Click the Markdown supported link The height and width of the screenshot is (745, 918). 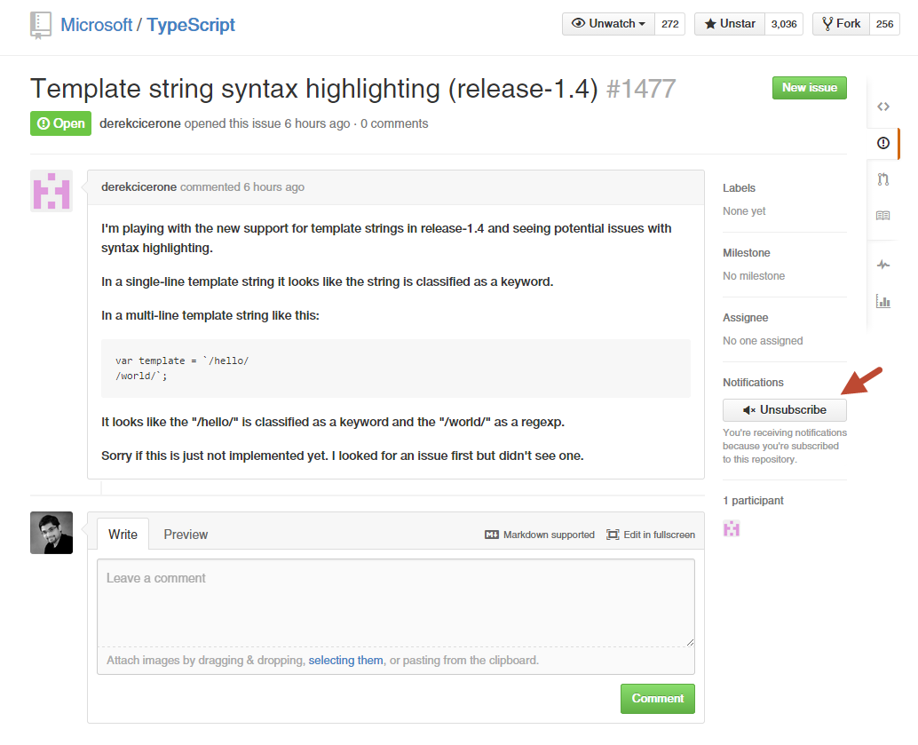[540, 535]
